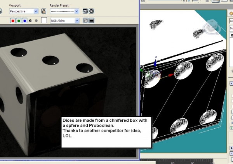Viewport: 233px width, 164px height.
Task: Open the Viewport dropdown showing Perspective
Action: 23,11
